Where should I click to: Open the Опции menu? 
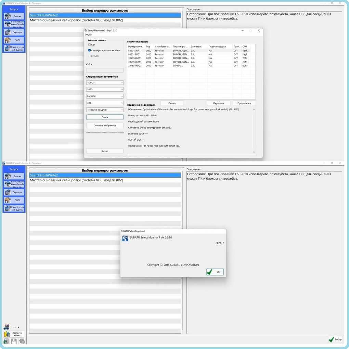click(x=88, y=35)
